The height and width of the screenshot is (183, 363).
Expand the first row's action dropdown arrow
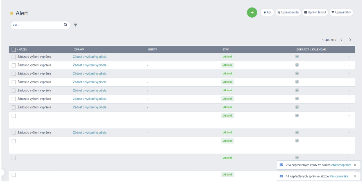point(349,57)
